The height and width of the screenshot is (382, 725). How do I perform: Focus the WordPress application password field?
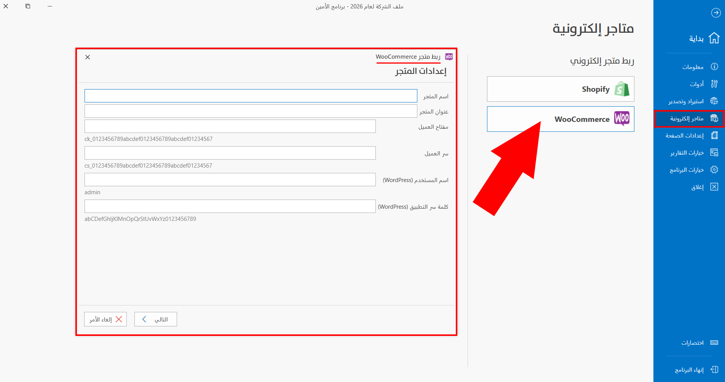(x=230, y=206)
